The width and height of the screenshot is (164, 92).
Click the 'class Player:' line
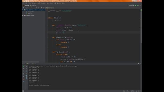(55, 18)
